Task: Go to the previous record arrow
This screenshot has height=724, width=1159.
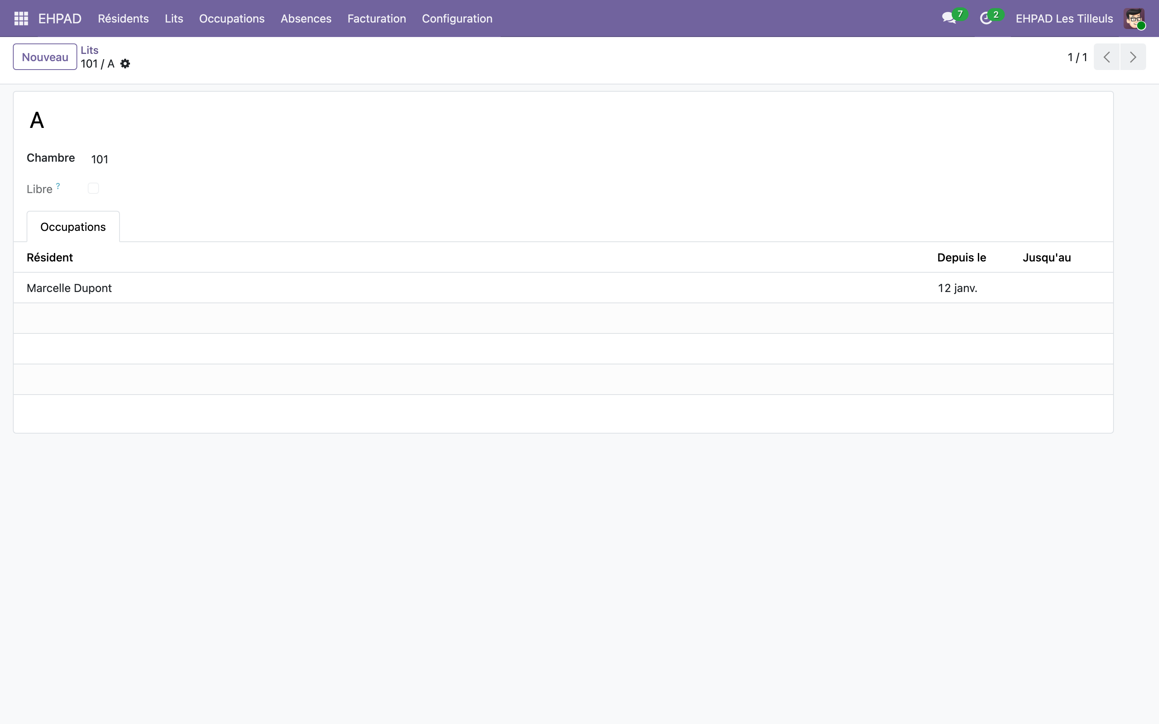Action: click(x=1106, y=57)
